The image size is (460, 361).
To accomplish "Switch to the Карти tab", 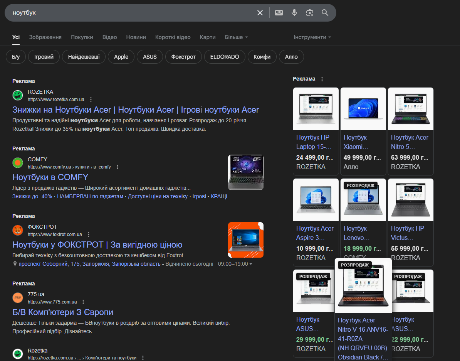I will click(x=208, y=37).
